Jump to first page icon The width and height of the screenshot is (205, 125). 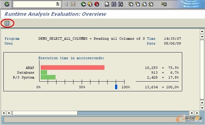(131, 4)
